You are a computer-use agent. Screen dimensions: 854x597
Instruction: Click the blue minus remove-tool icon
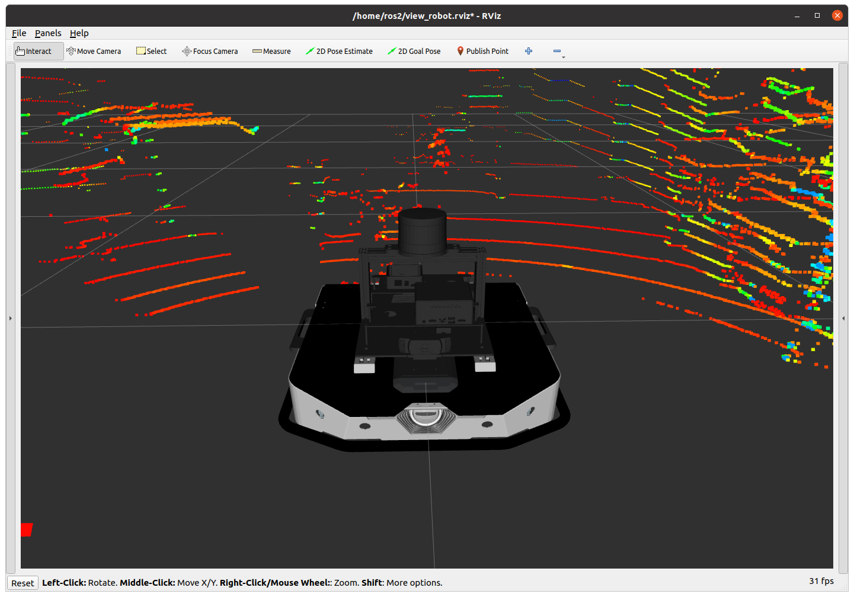(556, 52)
